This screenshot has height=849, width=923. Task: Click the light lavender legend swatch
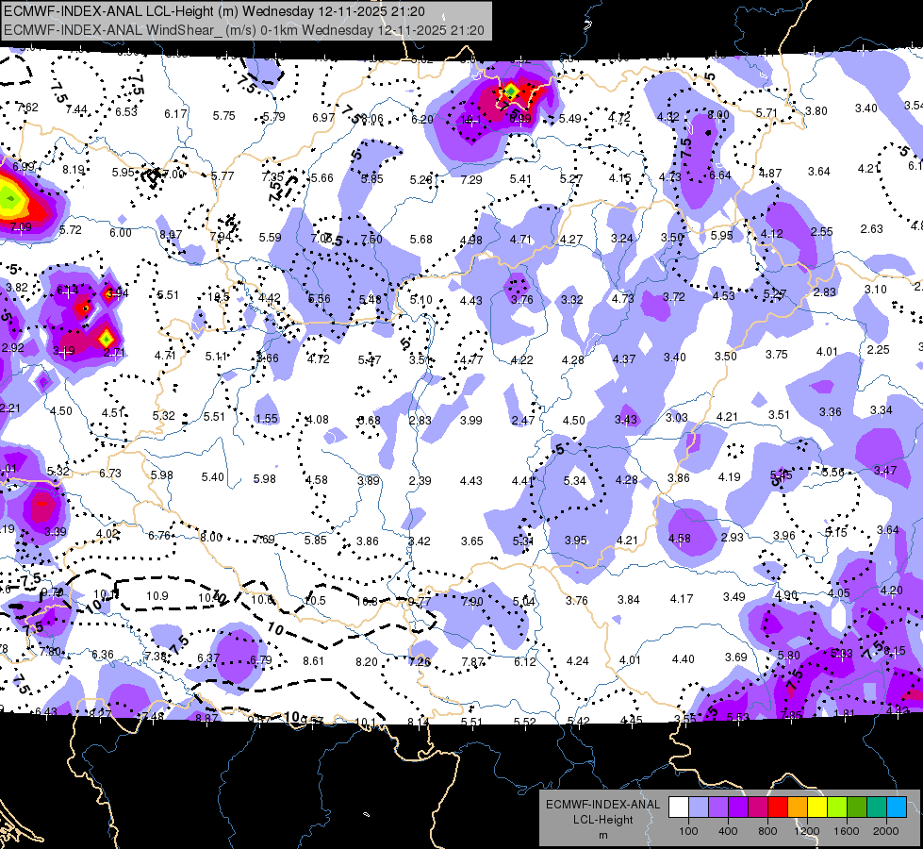coord(699,807)
